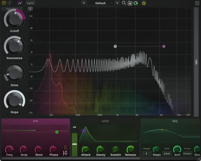Screen dimensions: 201x161
Task: Open the Test Filter type selector
Action: click(12, 9)
